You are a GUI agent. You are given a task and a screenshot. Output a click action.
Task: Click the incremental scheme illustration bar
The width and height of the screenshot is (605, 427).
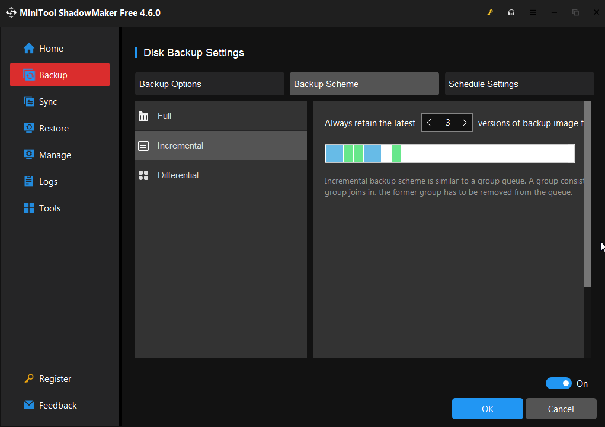coord(450,153)
